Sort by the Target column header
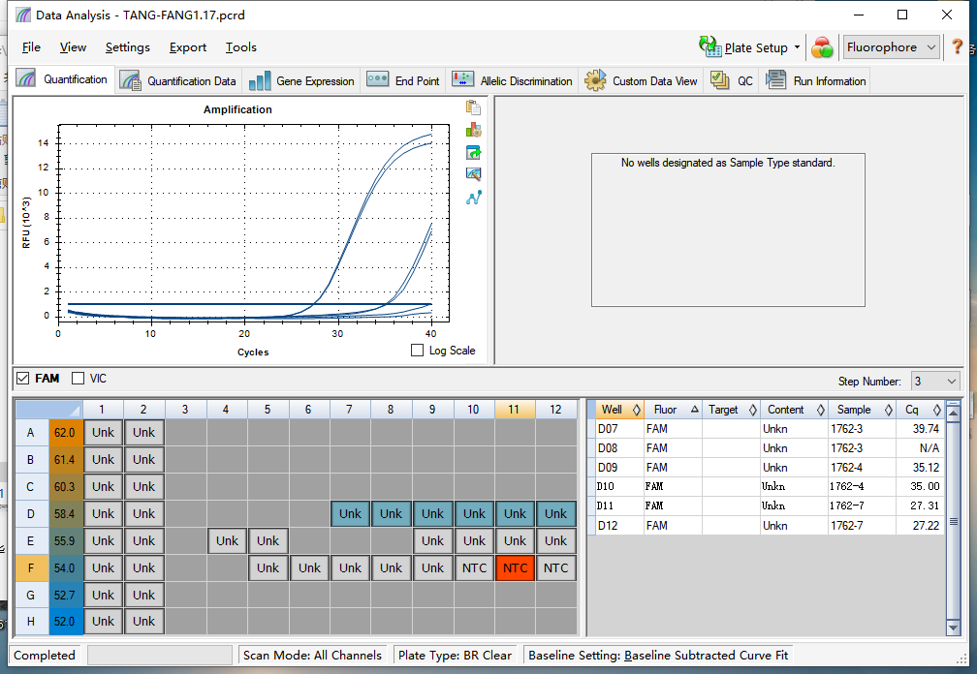Screen dimensions: 977x674 pyautogui.click(x=731, y=410)
